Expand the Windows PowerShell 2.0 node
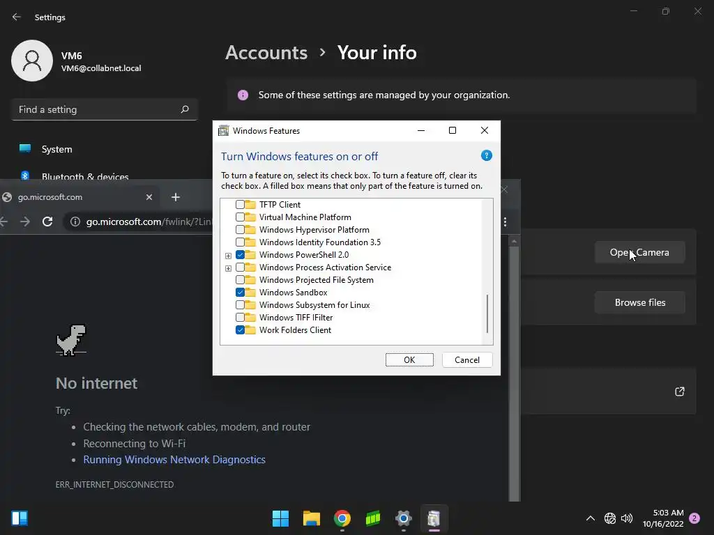 coord(228,256)
